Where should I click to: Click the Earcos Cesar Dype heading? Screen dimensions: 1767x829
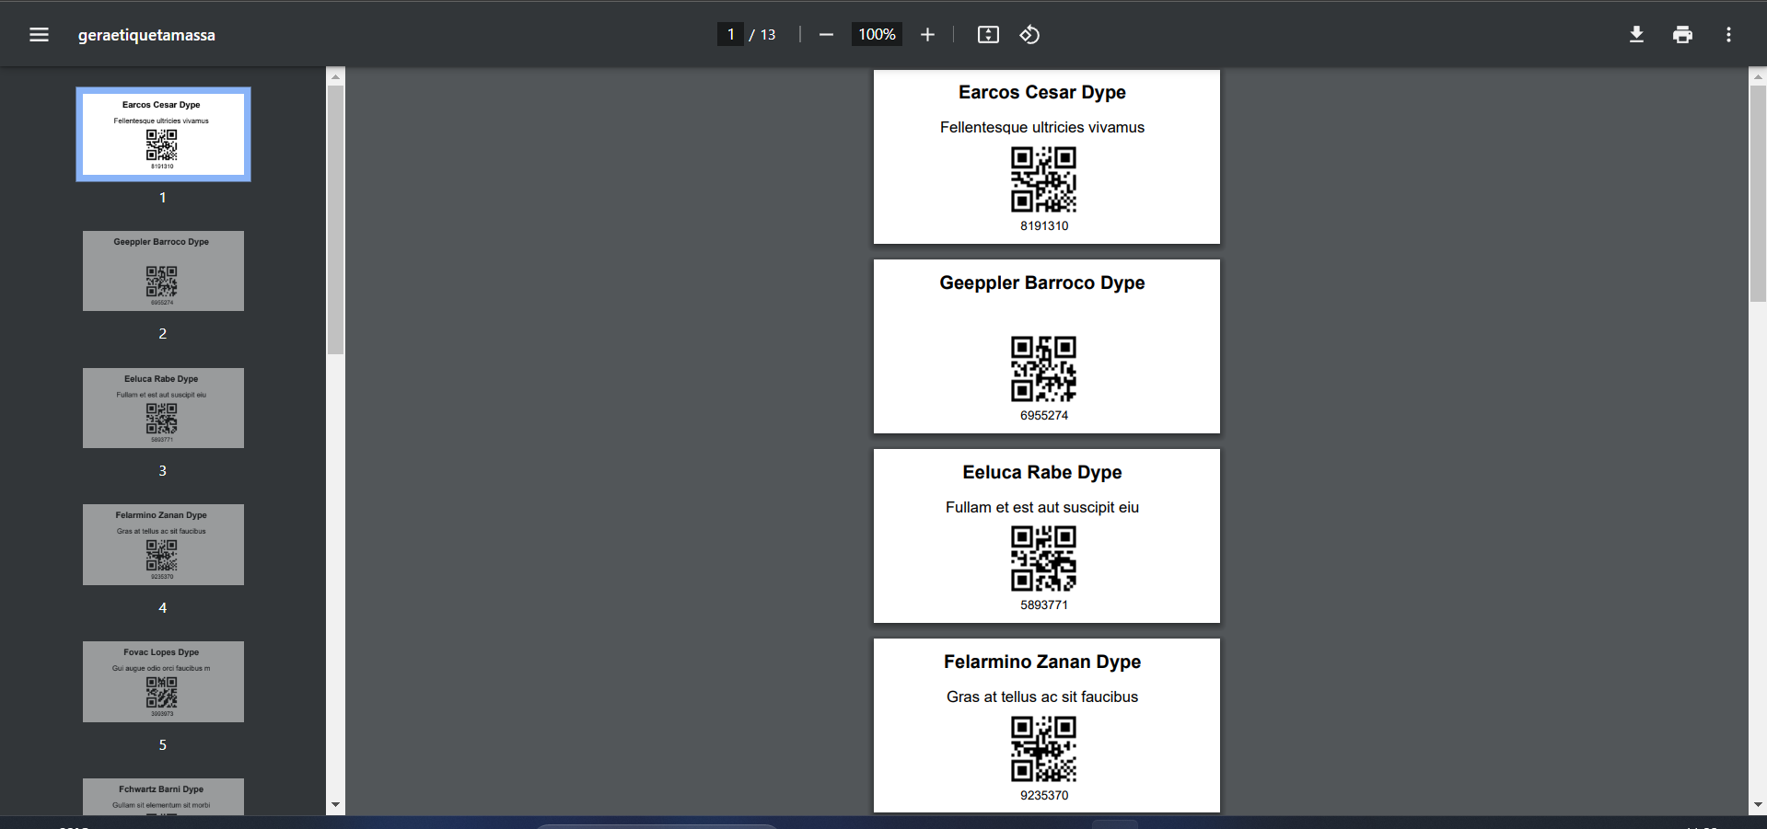pyautogui.click(x=1042, y=92)
